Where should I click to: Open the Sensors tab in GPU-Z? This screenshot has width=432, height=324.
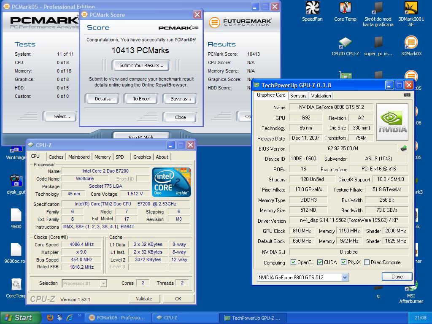click(298, 96)
